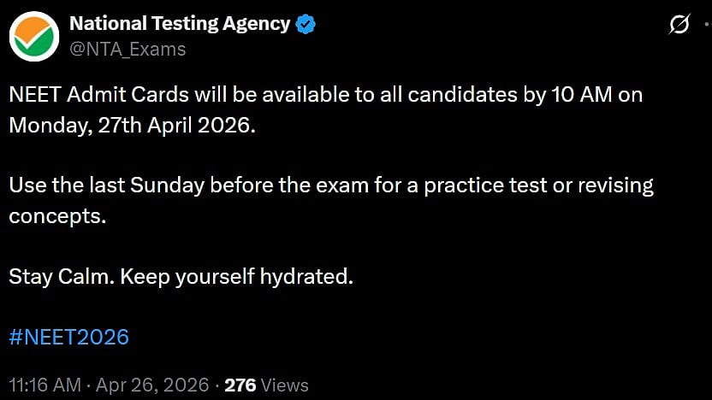Click the 11:16 AM post time

tap(45, 385)
